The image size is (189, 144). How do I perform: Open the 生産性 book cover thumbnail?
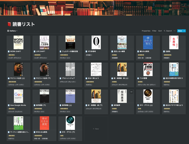174,42
